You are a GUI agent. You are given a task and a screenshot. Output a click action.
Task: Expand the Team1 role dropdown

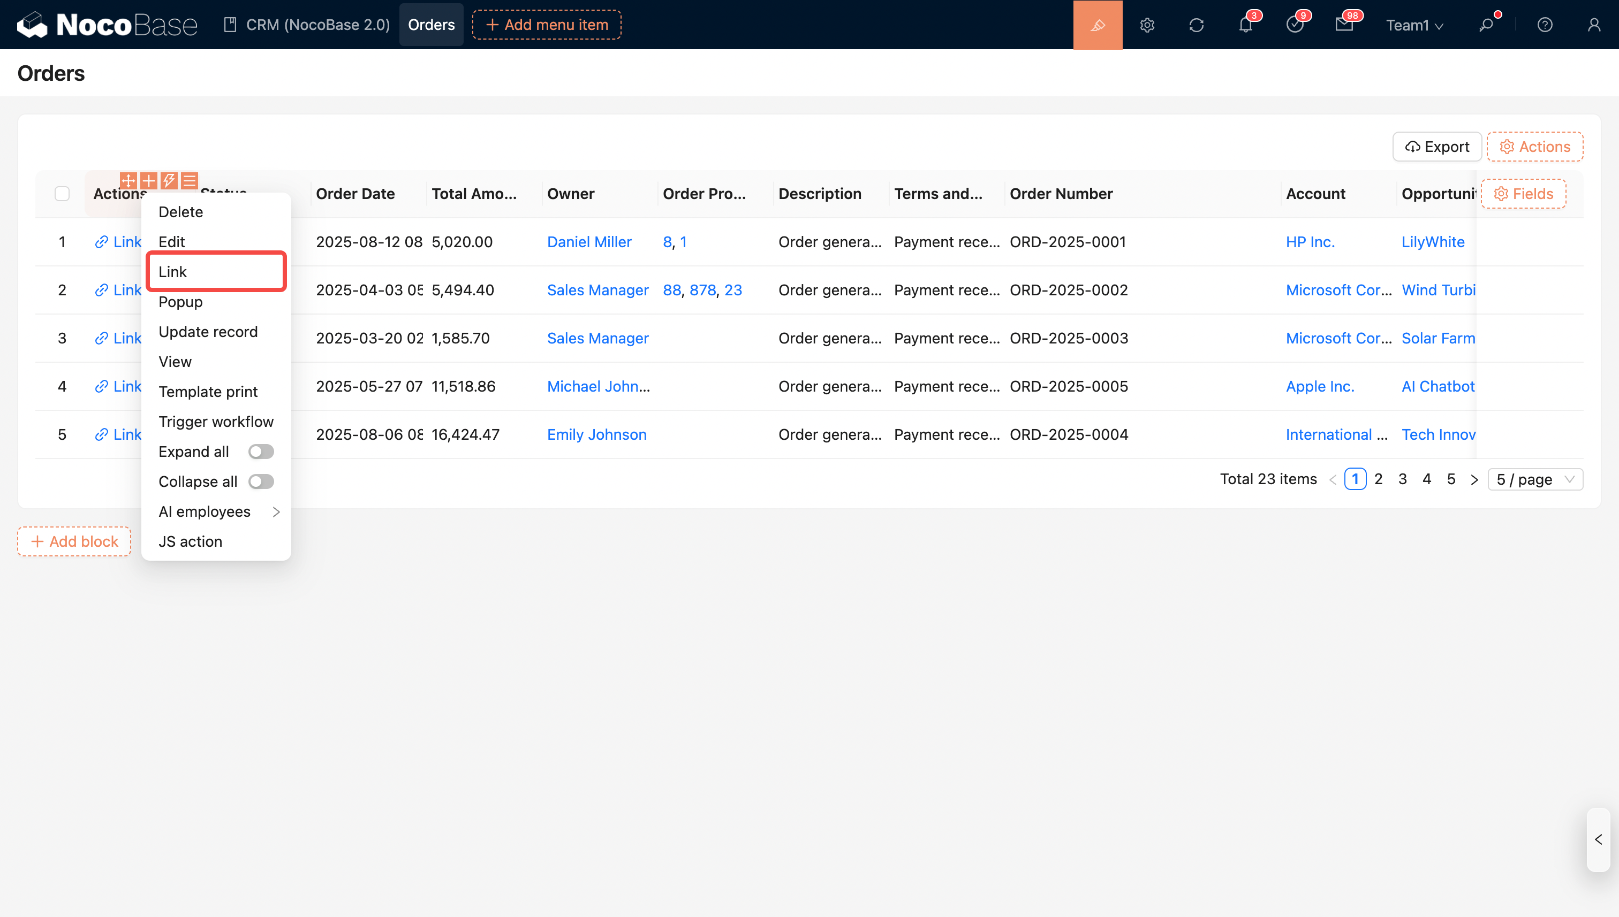(x=1413, y=25)
